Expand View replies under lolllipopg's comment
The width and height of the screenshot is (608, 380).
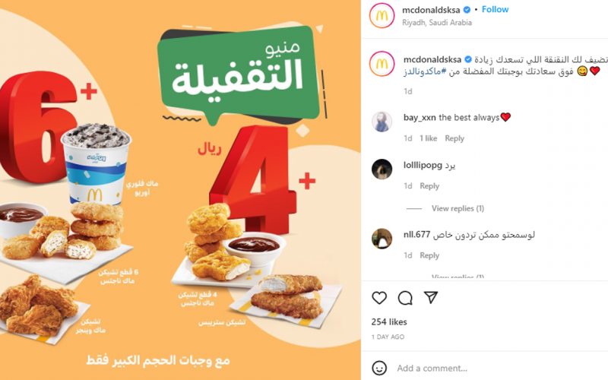(458, 208)
